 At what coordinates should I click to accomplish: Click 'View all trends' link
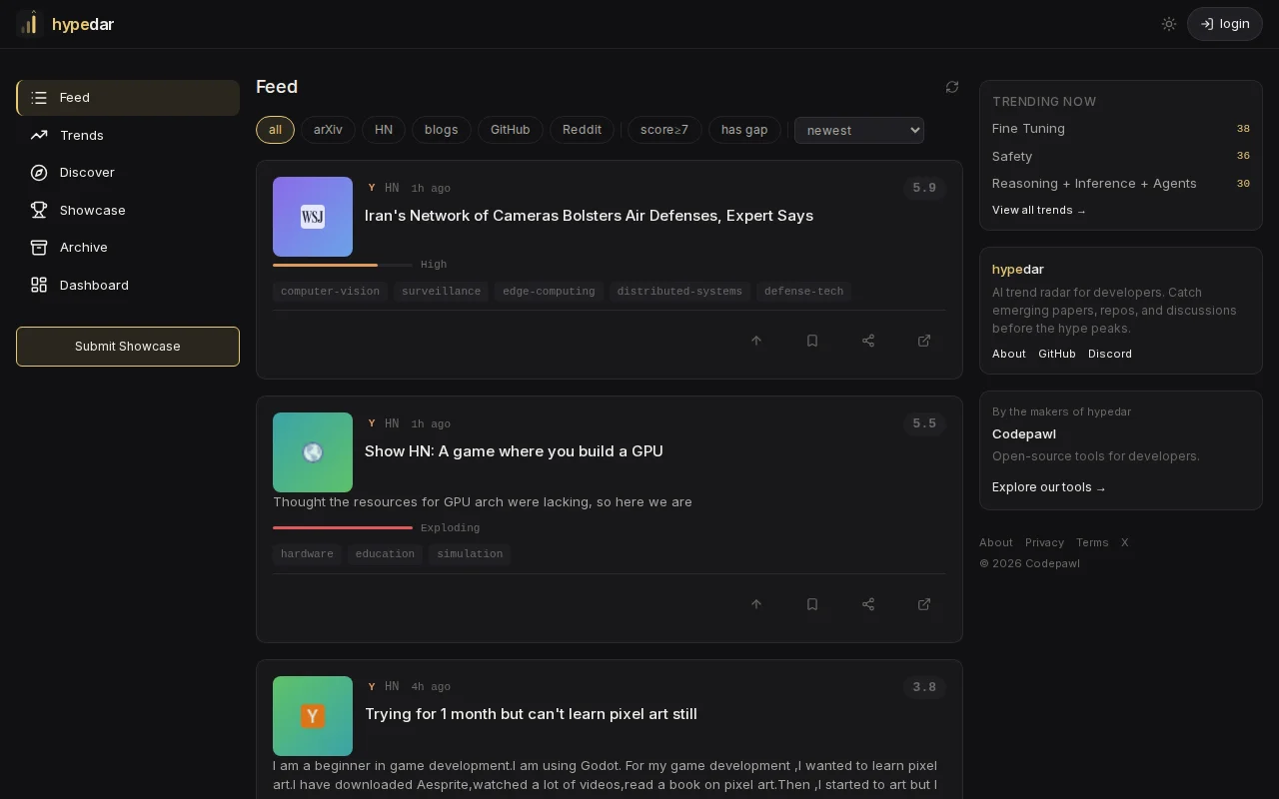point(1039,211)
